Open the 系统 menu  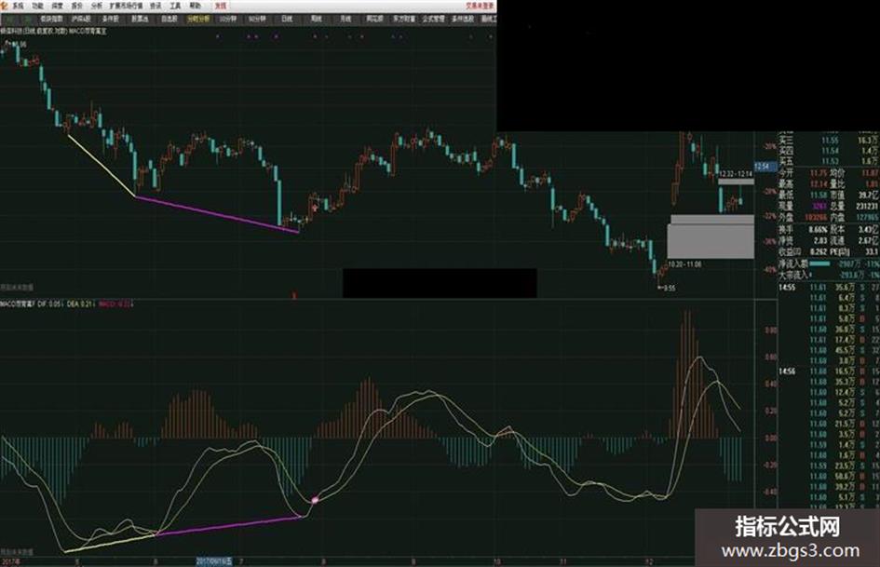(18, 6)
